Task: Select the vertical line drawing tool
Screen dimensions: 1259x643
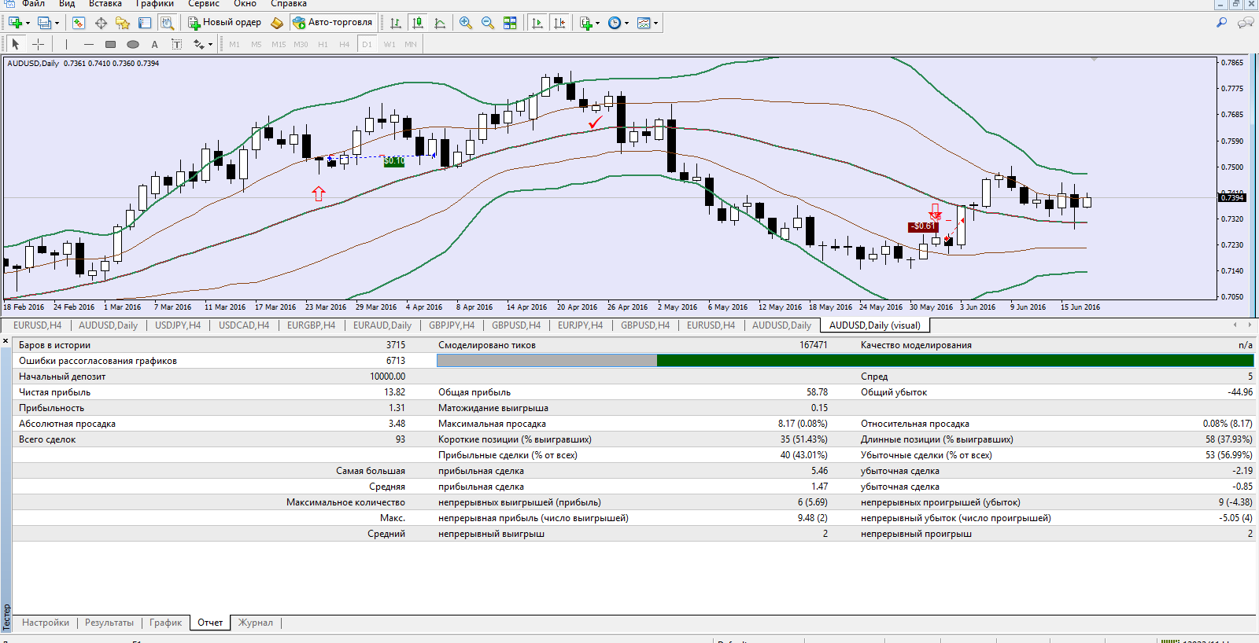Action: coord(66,44)
